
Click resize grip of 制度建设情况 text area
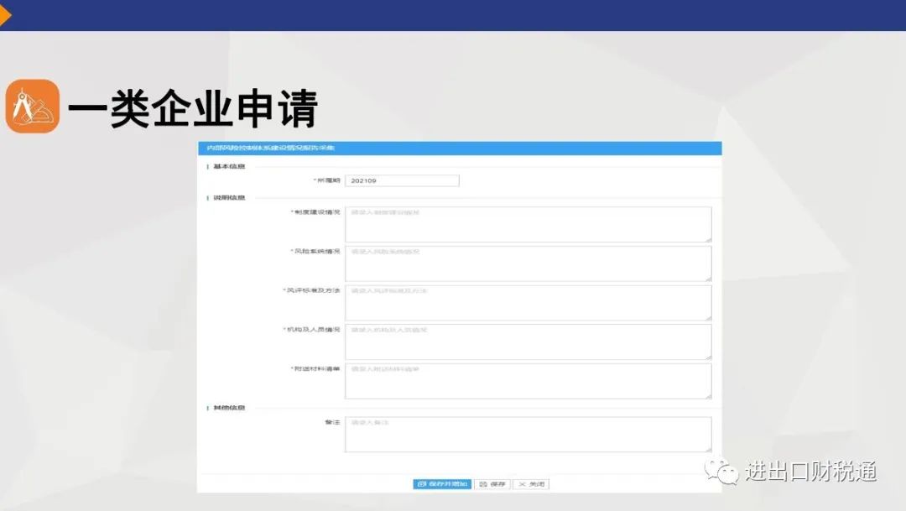click(x=708, y=239)
